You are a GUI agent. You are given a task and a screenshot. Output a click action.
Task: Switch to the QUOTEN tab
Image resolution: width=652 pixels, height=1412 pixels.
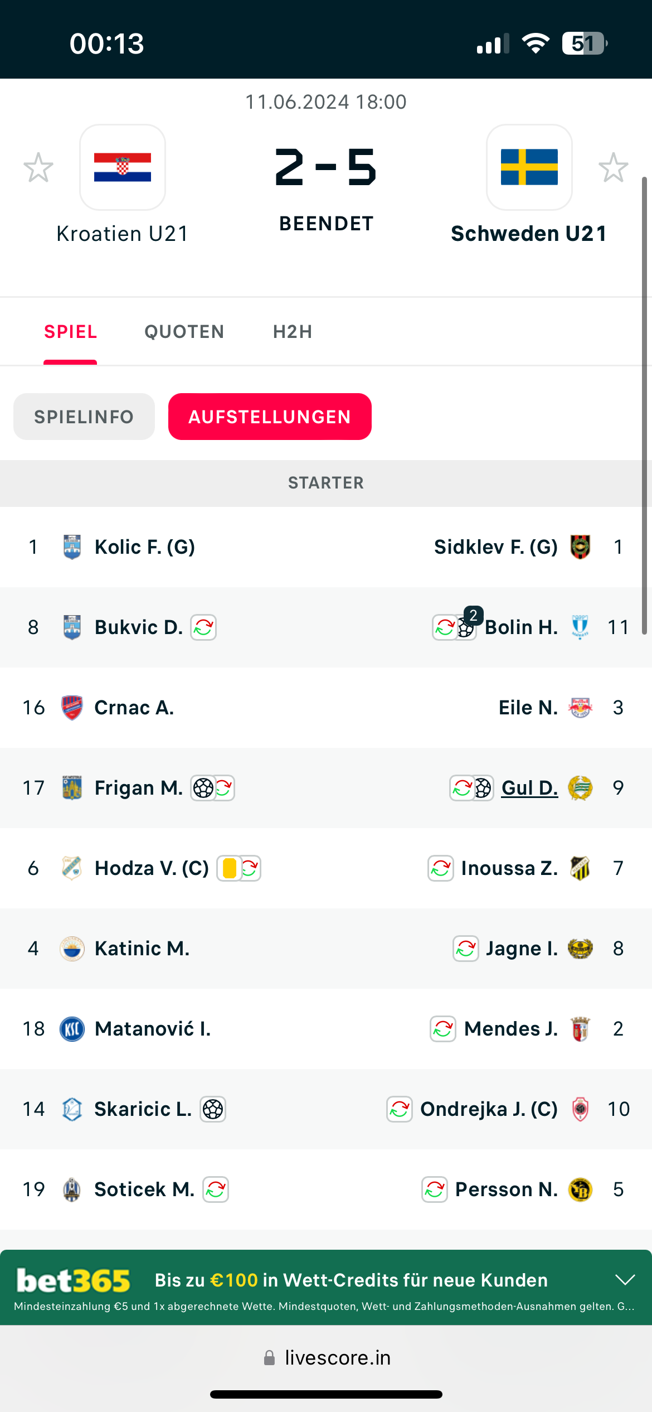tap(184, 332)
